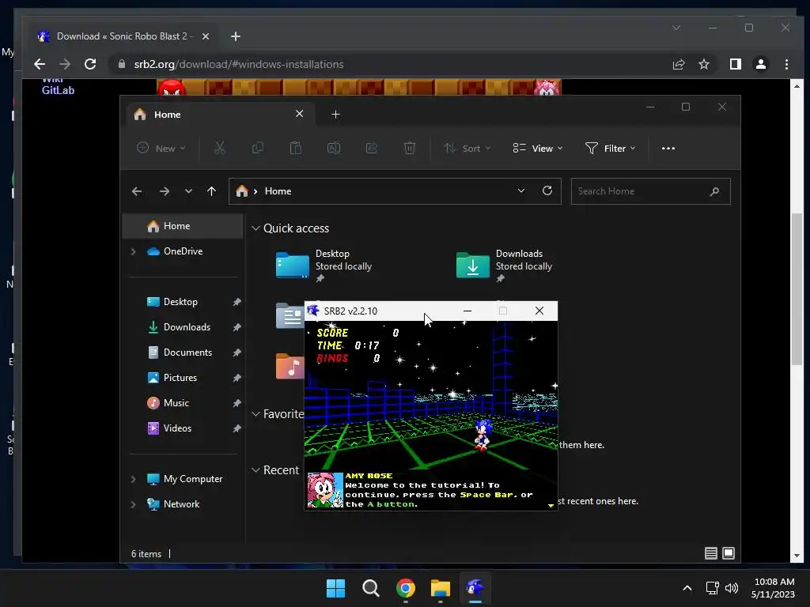The width and height of the screenshot is (810, 607).
Task: Click the Copy icon in Explorer toolbar
Action: (x=257, y=148)
